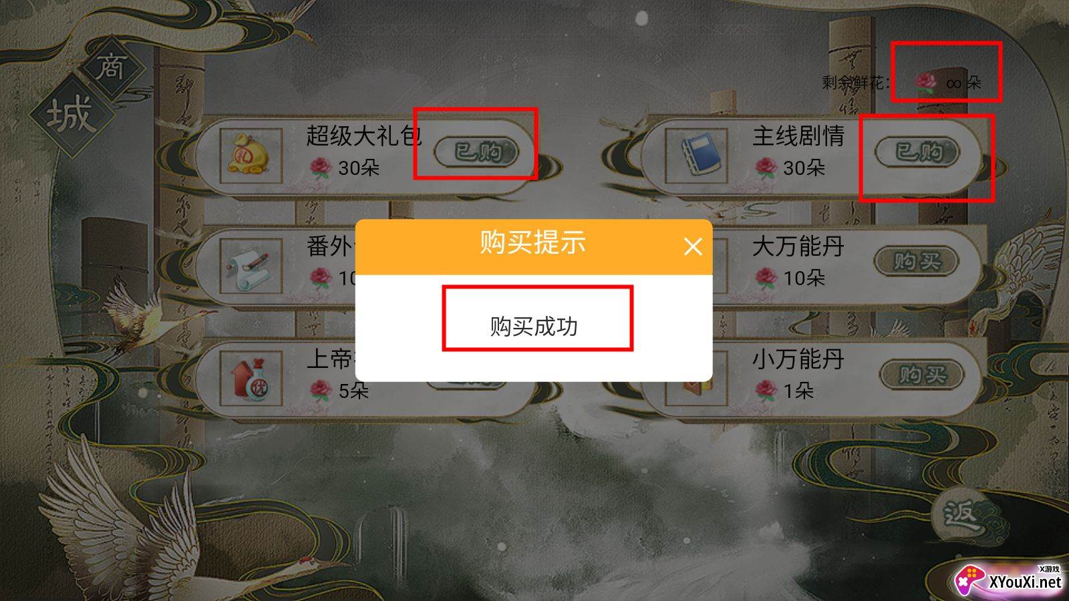Image resolution: width=1069 pixels, height=601 pixels.
Task: Tap the rose icon next to 剩余鲜花
Action: [x=926, y=83]
